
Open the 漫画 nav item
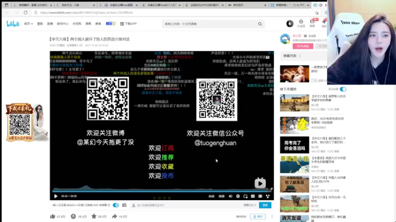pyautogui.click(x=88, y=24)
